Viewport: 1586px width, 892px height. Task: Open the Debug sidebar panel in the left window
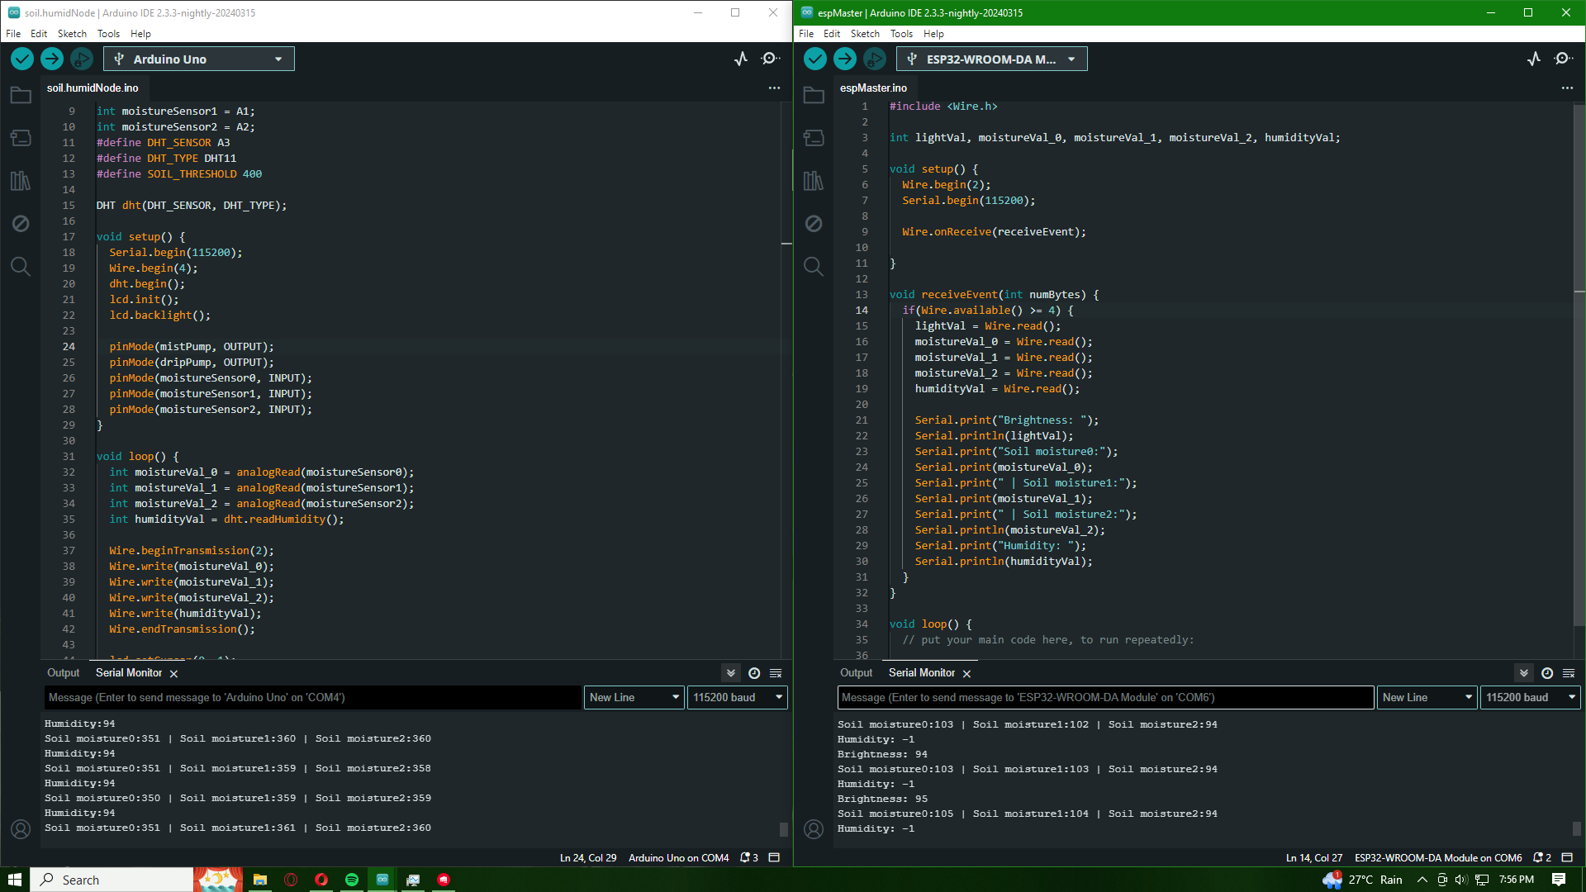click(21, 224)
